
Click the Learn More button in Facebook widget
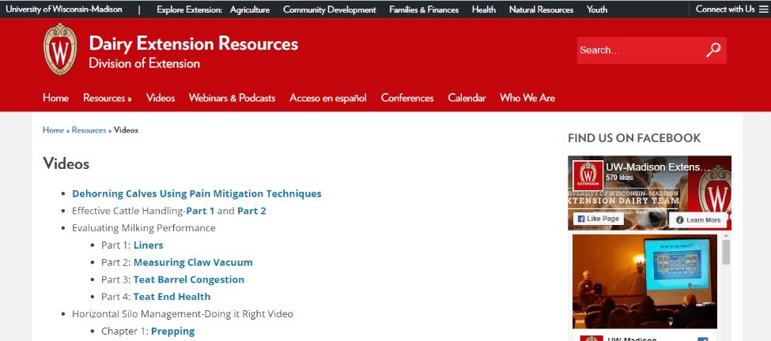pos(698,219)
